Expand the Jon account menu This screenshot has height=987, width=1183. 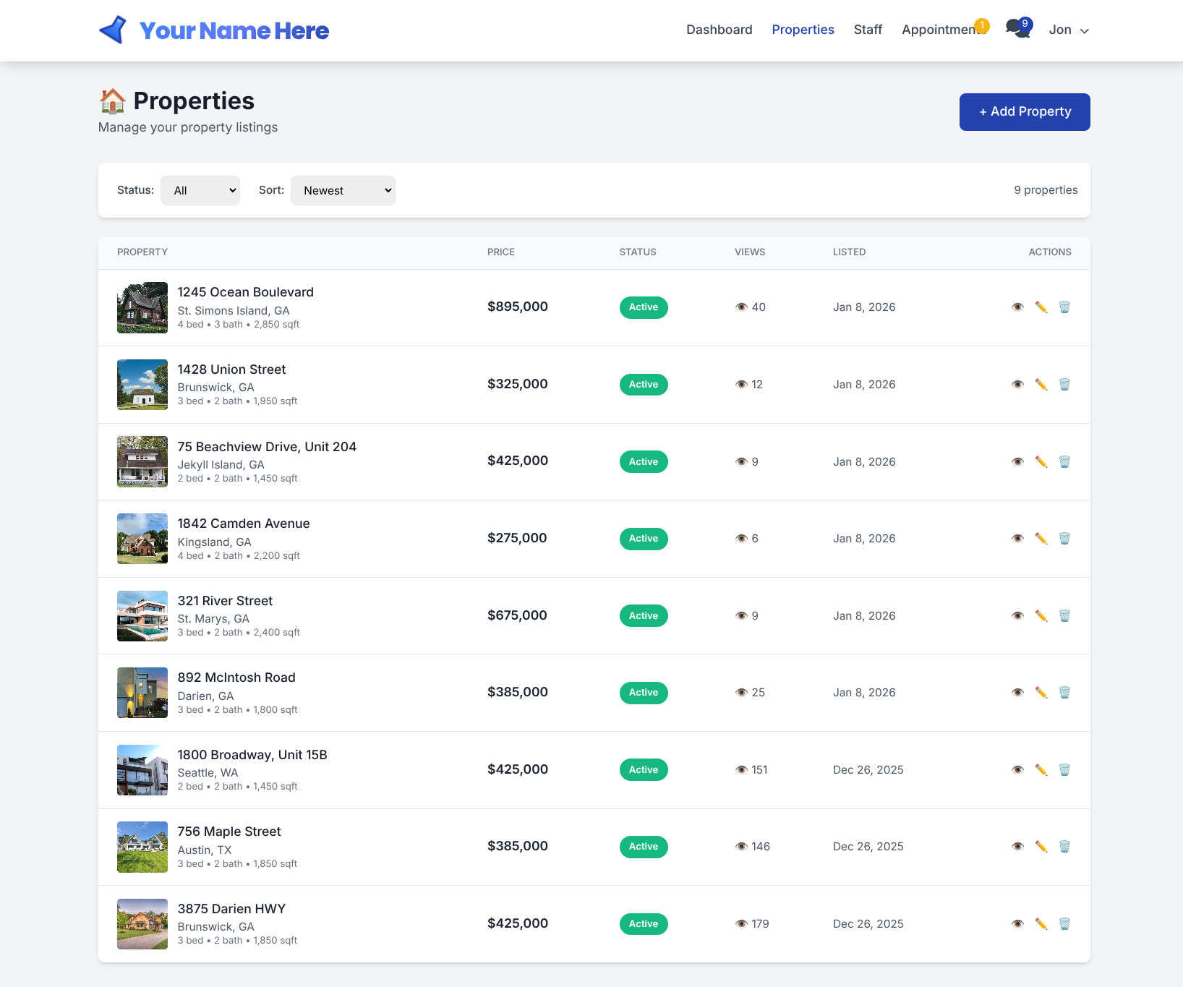(1068, 30)
